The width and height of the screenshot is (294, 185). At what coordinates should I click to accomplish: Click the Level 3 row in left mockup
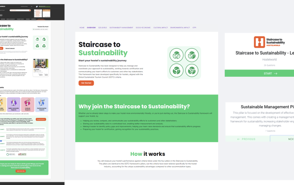23,143
